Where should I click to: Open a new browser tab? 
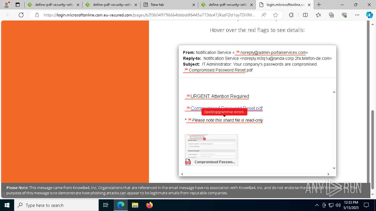[319, 5]
